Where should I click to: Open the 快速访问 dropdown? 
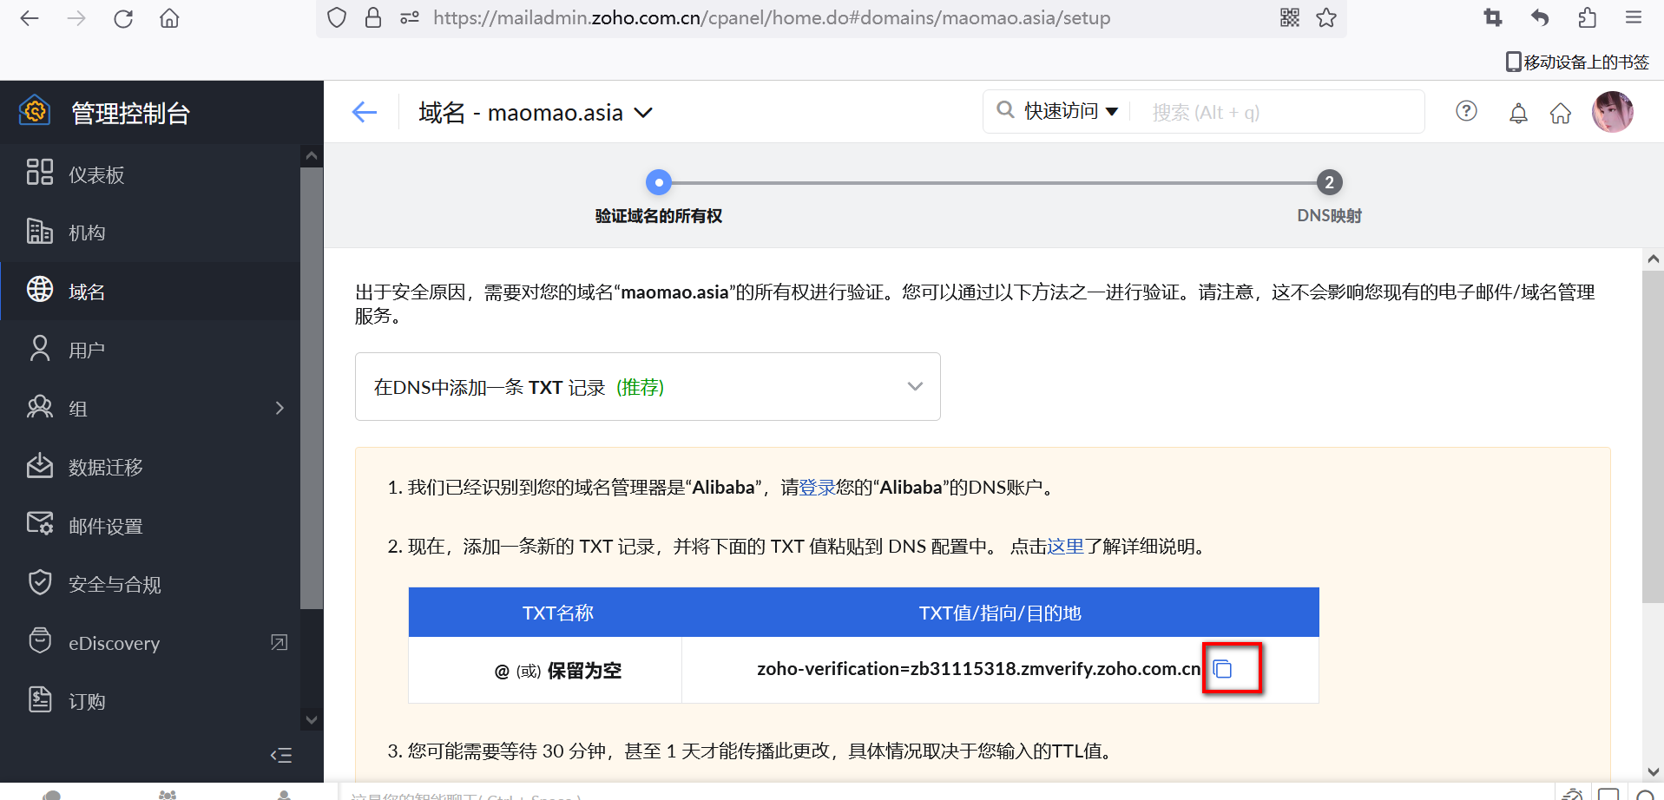click(1071, 111)
